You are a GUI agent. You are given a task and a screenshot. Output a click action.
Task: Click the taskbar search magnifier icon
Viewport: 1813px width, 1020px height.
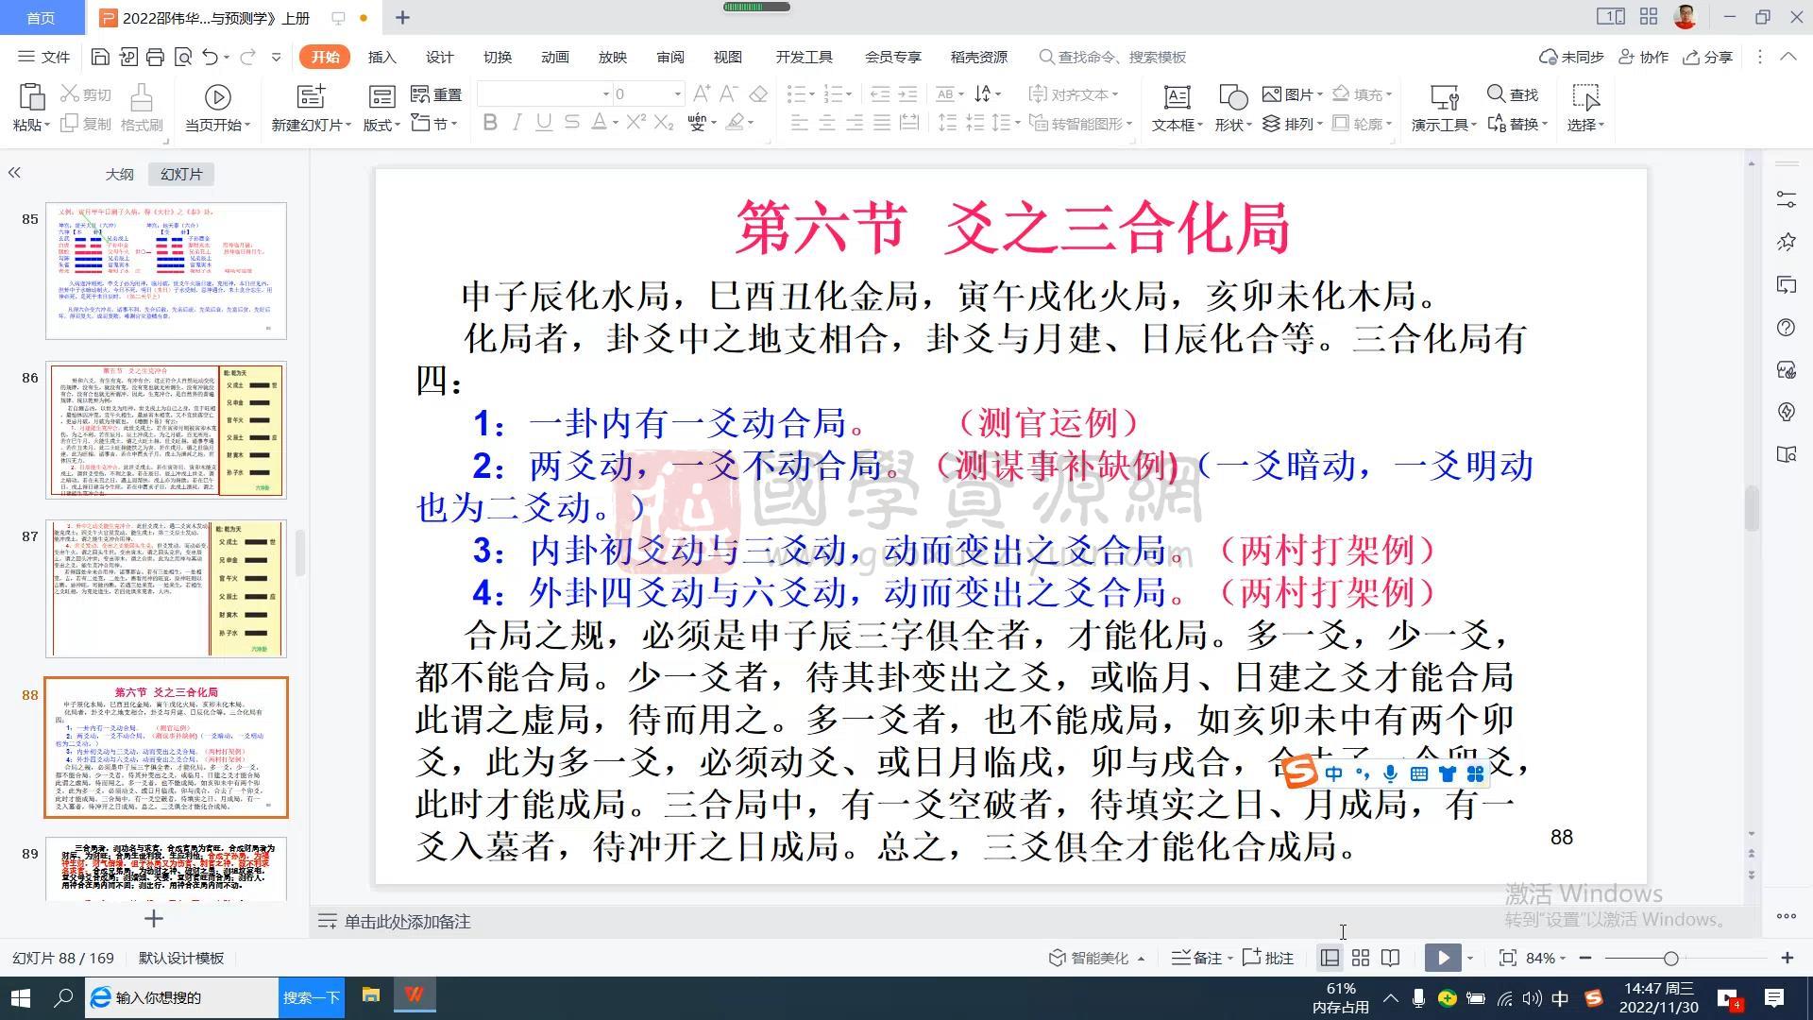63,997
